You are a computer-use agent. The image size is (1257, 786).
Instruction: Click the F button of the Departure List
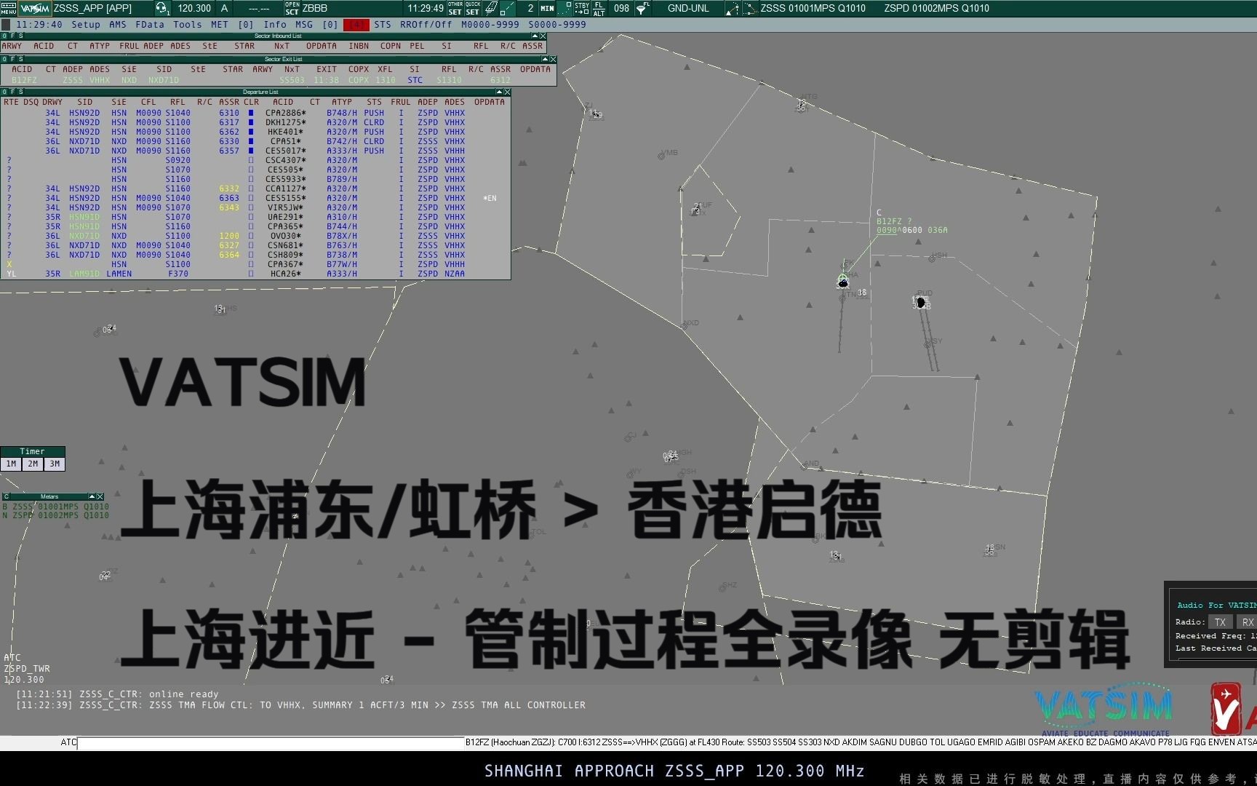pyautogui.click(x=12, y=92)
